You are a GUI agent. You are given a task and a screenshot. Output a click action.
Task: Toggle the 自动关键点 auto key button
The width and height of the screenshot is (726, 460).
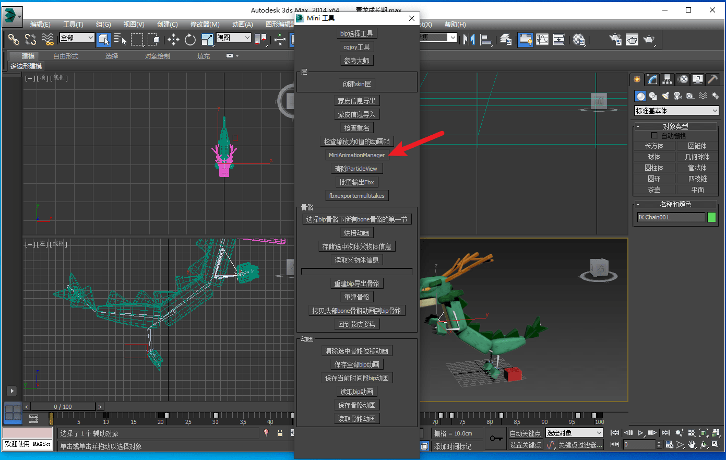pyautogui.click(x=525, y=433)
